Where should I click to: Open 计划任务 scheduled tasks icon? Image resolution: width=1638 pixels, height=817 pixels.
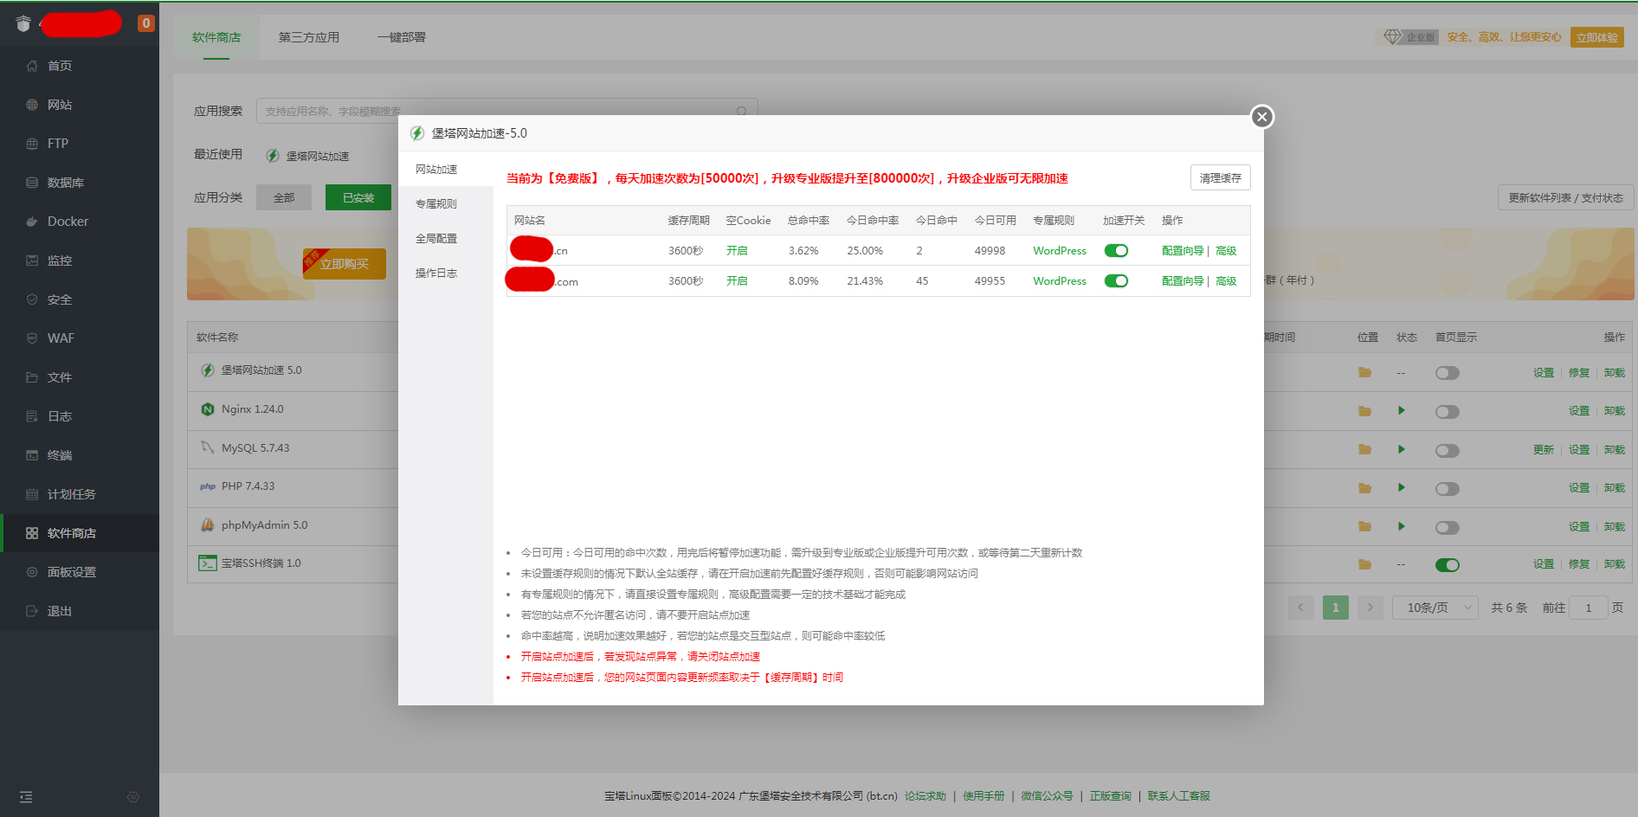(32, 494)
